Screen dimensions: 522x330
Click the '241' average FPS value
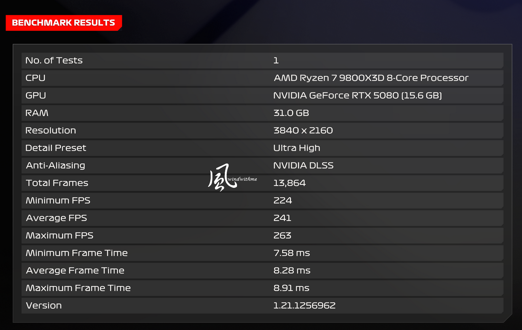pos(282,218)
